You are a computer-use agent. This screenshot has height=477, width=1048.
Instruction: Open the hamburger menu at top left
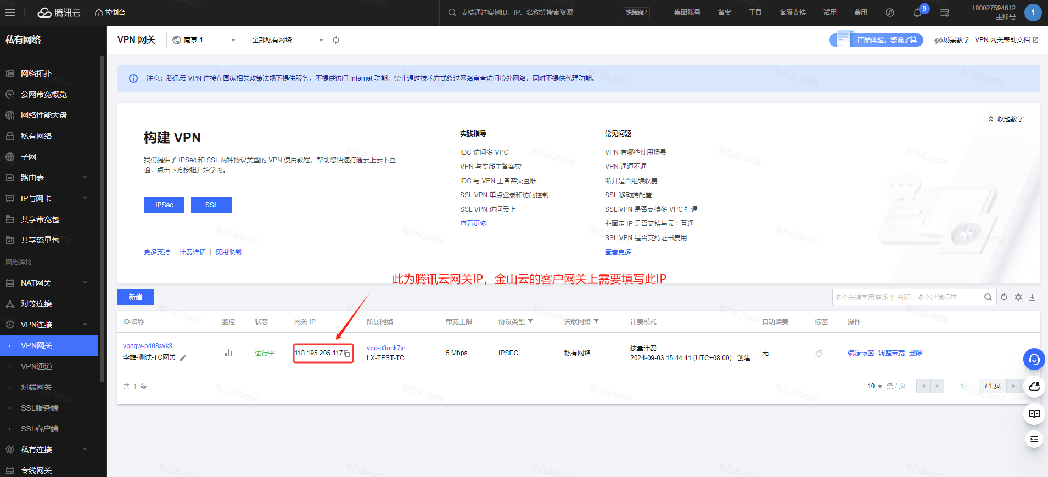10,13
